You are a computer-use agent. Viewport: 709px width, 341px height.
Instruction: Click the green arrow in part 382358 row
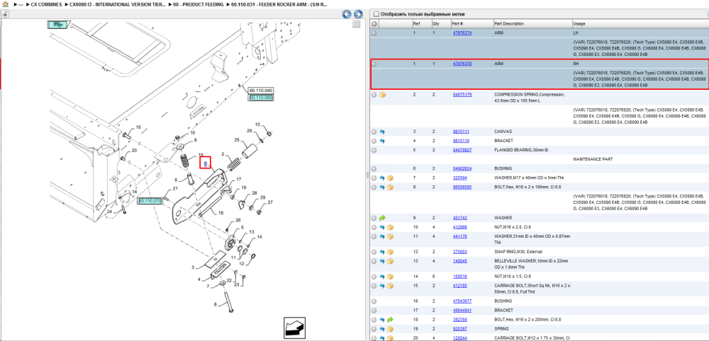click(x=390, y=319)
